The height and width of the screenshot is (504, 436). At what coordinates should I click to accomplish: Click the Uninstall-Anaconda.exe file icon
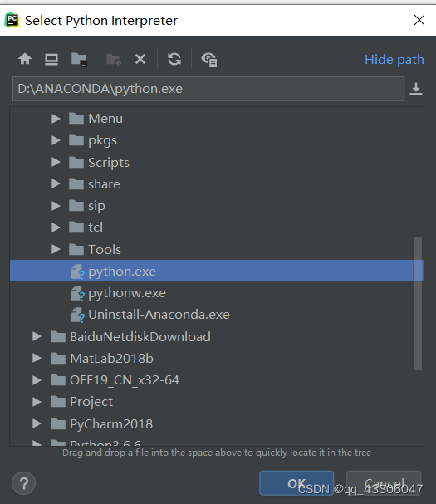[77, 316]
